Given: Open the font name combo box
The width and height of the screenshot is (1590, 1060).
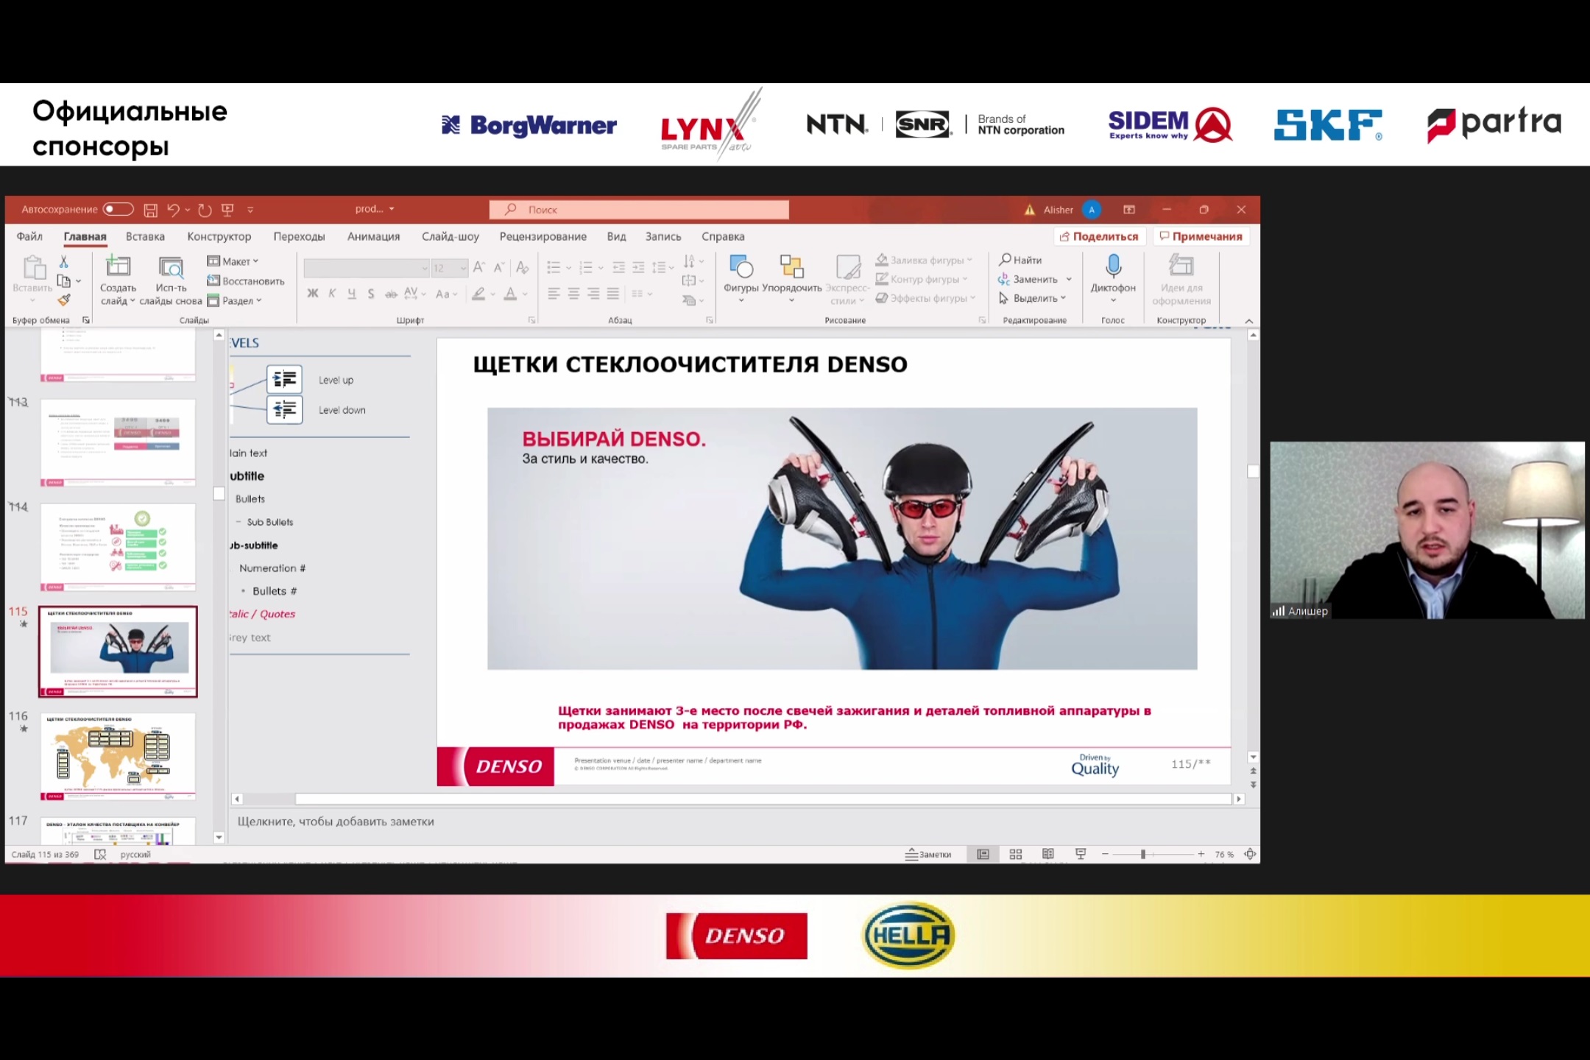Looking at the screenshot, I should pyautogui.click(x=366, y=268).
